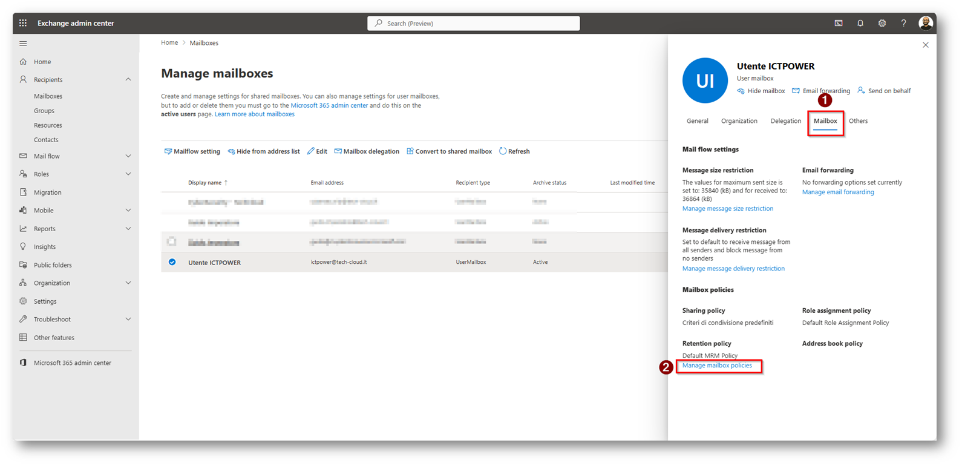Click the Mobile icon in sidebar
Image resolution: width=962 pixels, height=466 pixels.
coord(23,210)
